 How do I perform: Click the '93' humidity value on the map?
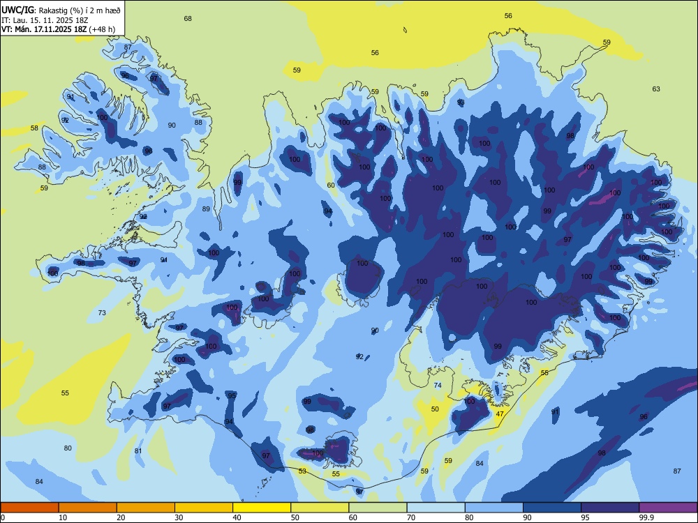point(461,103)
